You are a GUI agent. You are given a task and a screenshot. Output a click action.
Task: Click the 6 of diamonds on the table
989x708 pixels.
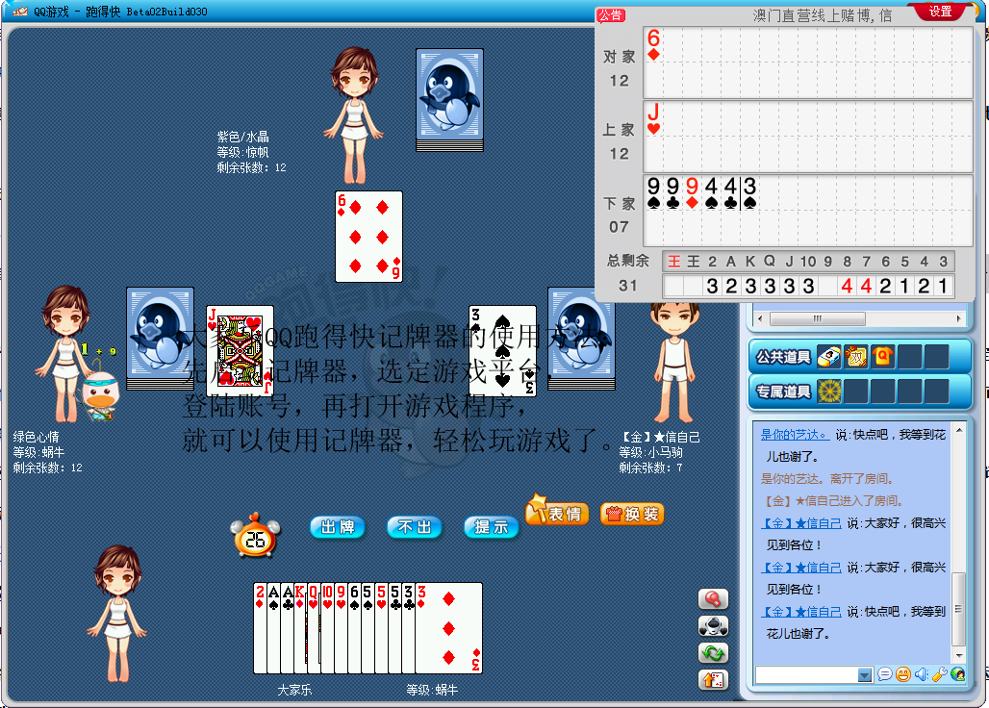coord(368,237)
